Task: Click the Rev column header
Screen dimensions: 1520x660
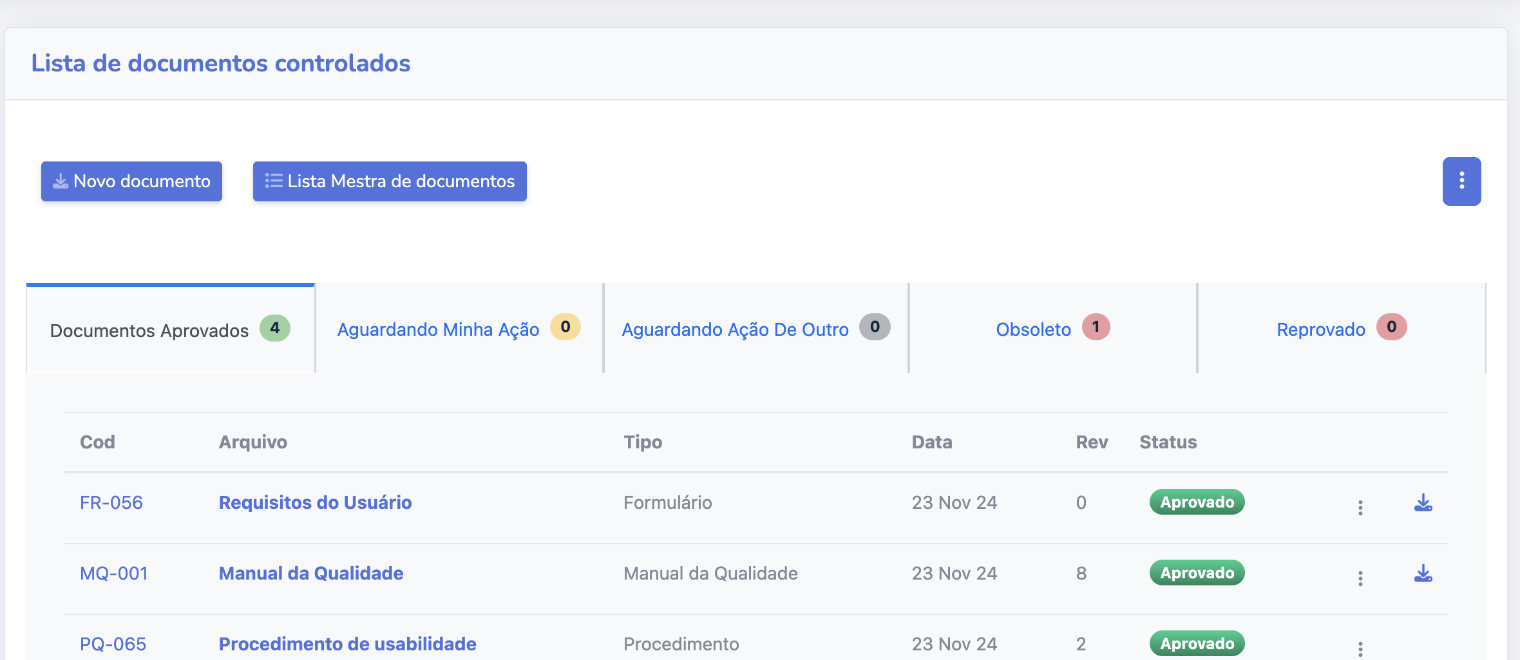Action: (1092, 442)
